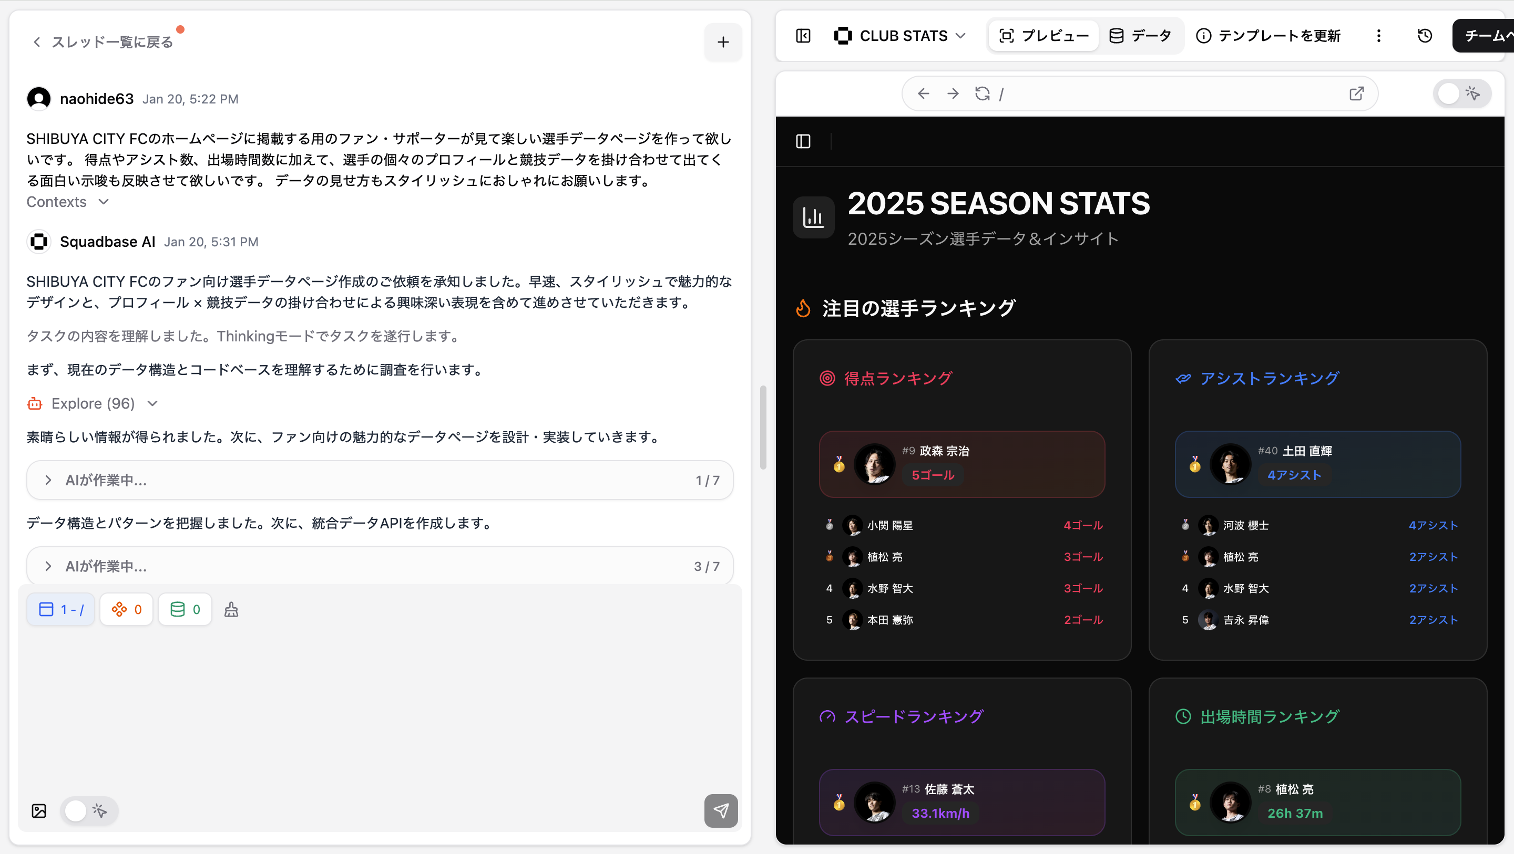
Task: Switch to the データ tab
Action: 1140,36
